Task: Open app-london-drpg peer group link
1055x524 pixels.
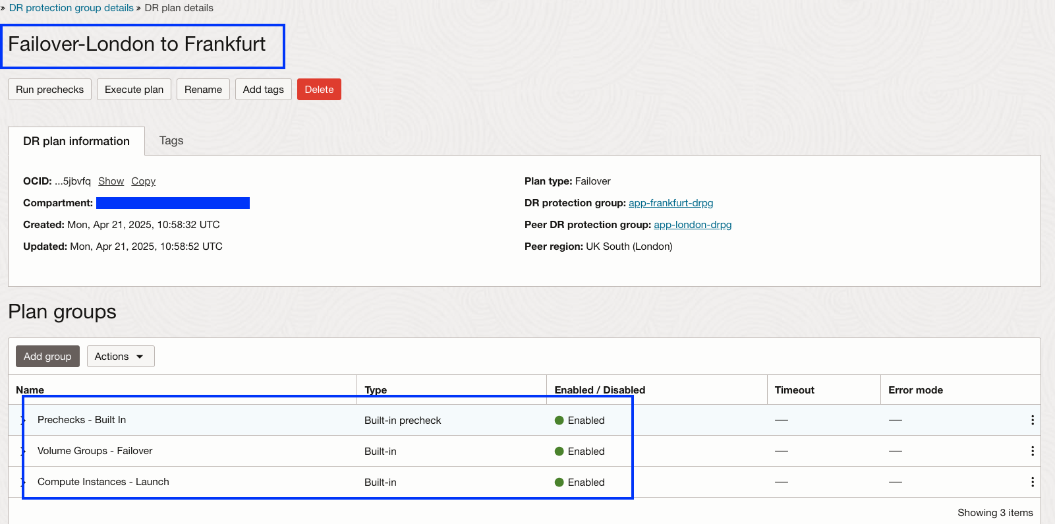Action: [x=693, y=225]
